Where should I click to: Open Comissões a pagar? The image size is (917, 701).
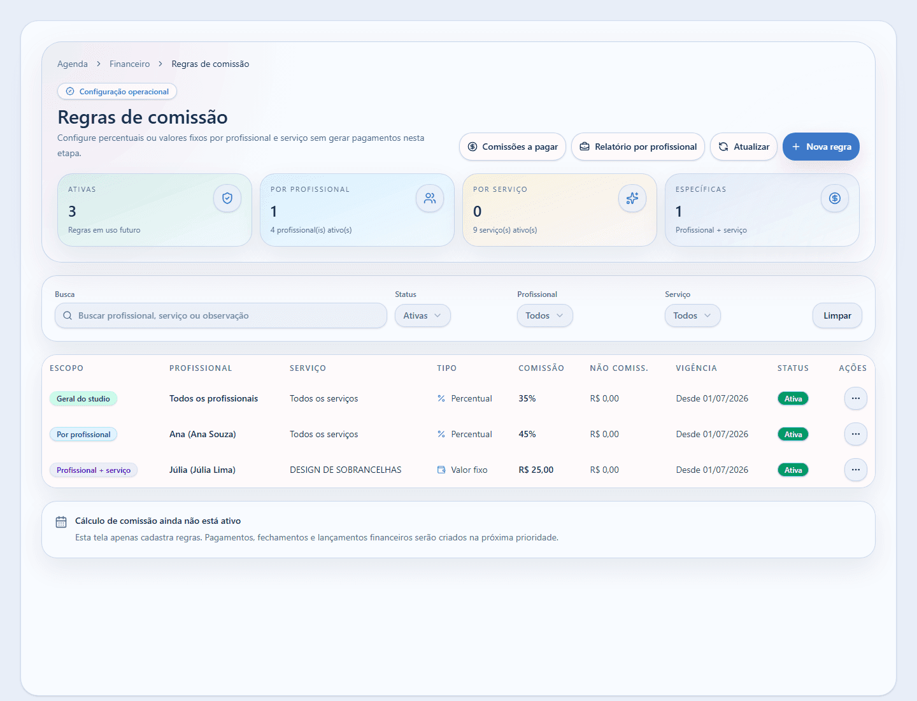click(513, 147)
